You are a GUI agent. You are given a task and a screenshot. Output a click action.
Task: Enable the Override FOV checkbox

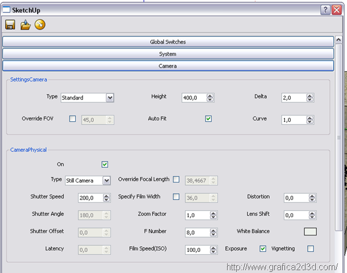point(72,119)
